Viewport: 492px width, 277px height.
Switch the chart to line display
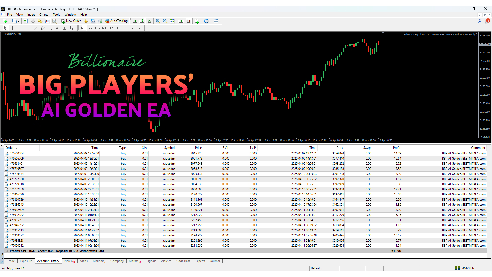pyautogui.click(x=149, y=21)
